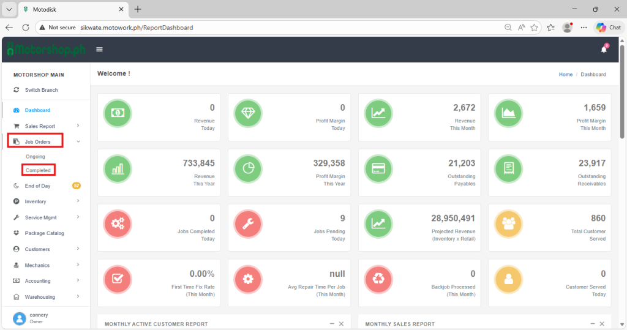Toggle the hamburger sidebar menu
627x330 pixels.
click(x=99, y=50)
